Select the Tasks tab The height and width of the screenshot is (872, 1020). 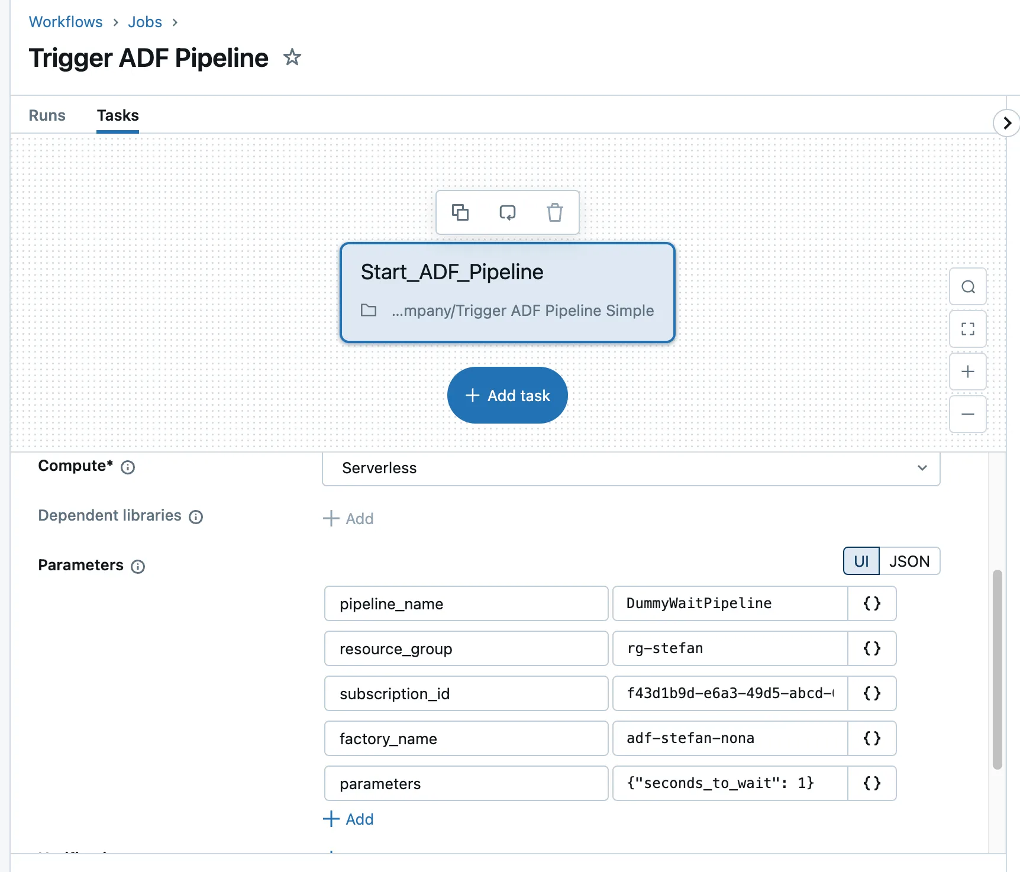pyautogui.click(x=118, y=115)
